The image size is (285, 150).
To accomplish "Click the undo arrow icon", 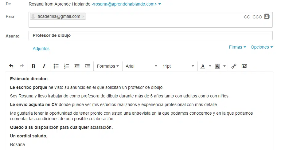I will click(11, 66).
